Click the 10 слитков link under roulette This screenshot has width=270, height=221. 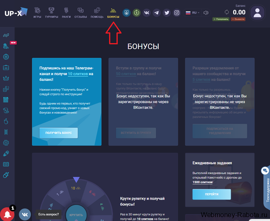145,219
